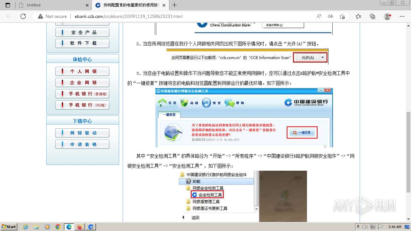The width and height of the screenshot is (411, 231).
Task: Click the 下载中心 section heading
Action: (83, 121)
